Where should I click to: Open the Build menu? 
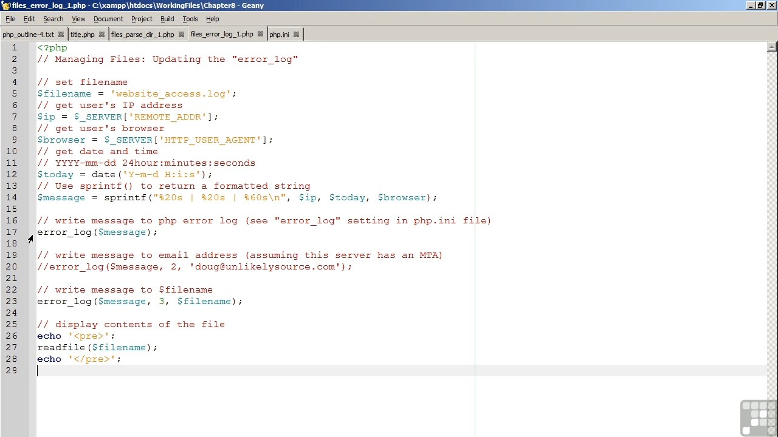click(167, 19)
